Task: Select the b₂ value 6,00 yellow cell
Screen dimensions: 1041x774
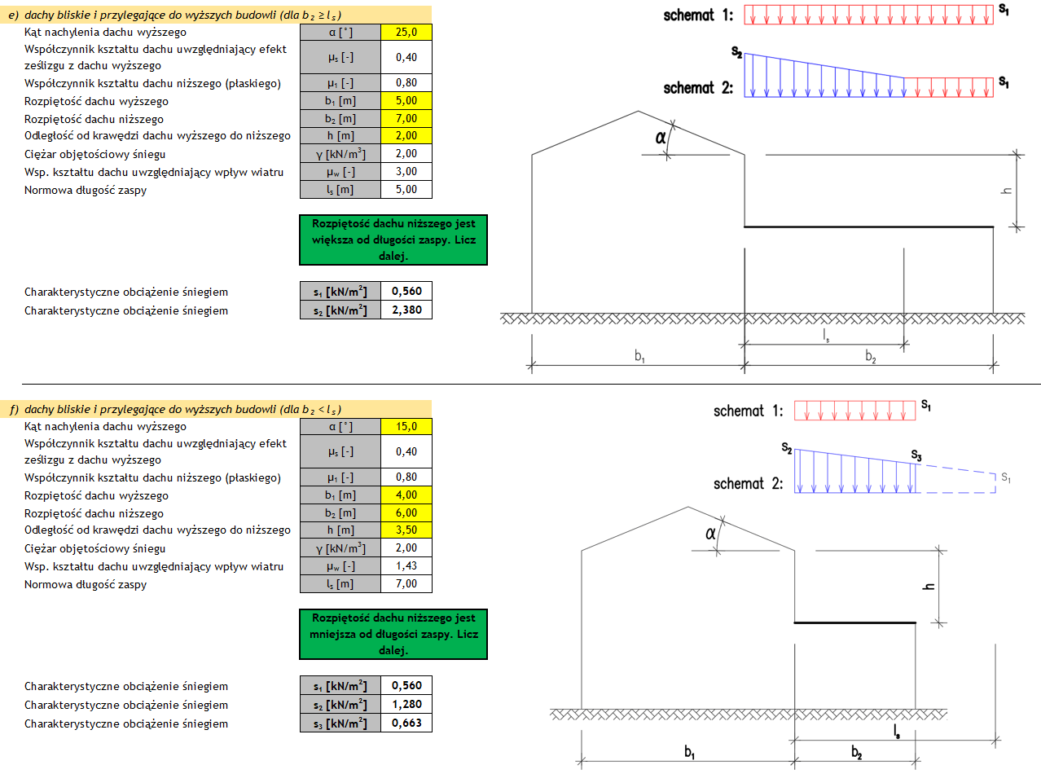Action: coord(406,513)
